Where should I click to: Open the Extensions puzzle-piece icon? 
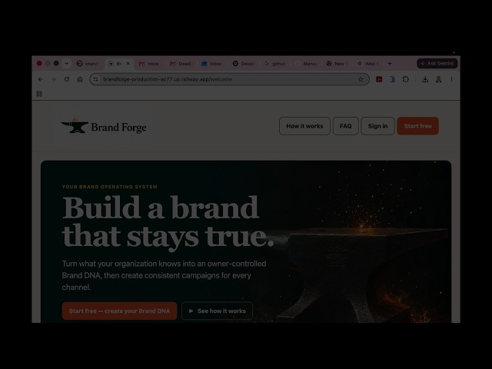406,79
